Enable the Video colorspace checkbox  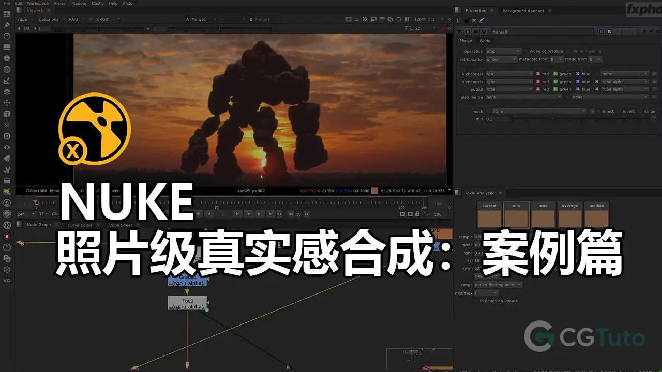(x=525, y=51)
